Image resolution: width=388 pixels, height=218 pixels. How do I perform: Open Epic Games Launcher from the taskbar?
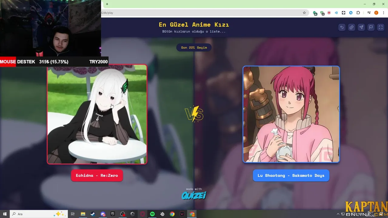click(113, 214)
